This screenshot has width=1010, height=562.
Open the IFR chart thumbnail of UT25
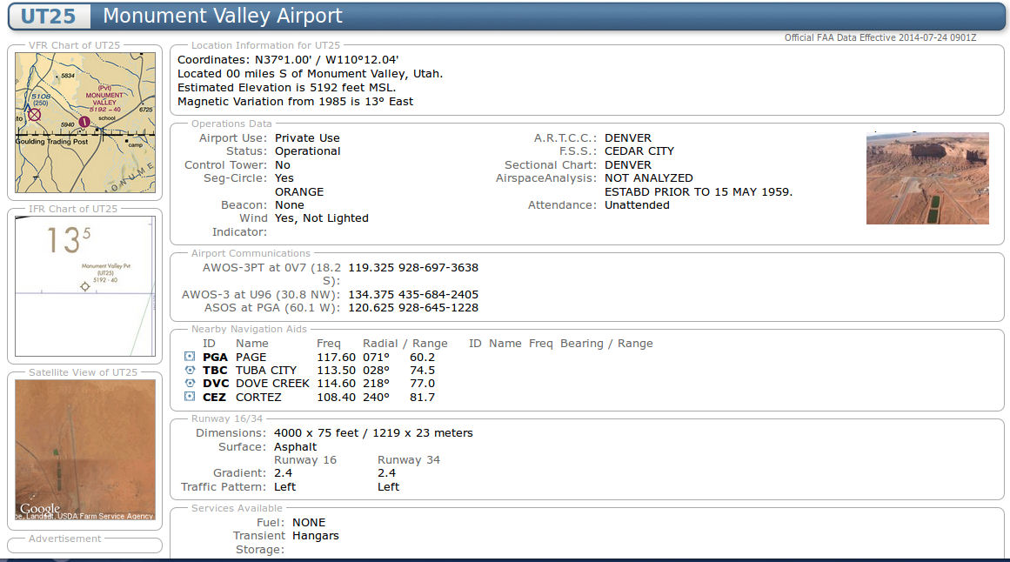click(85, 285)
